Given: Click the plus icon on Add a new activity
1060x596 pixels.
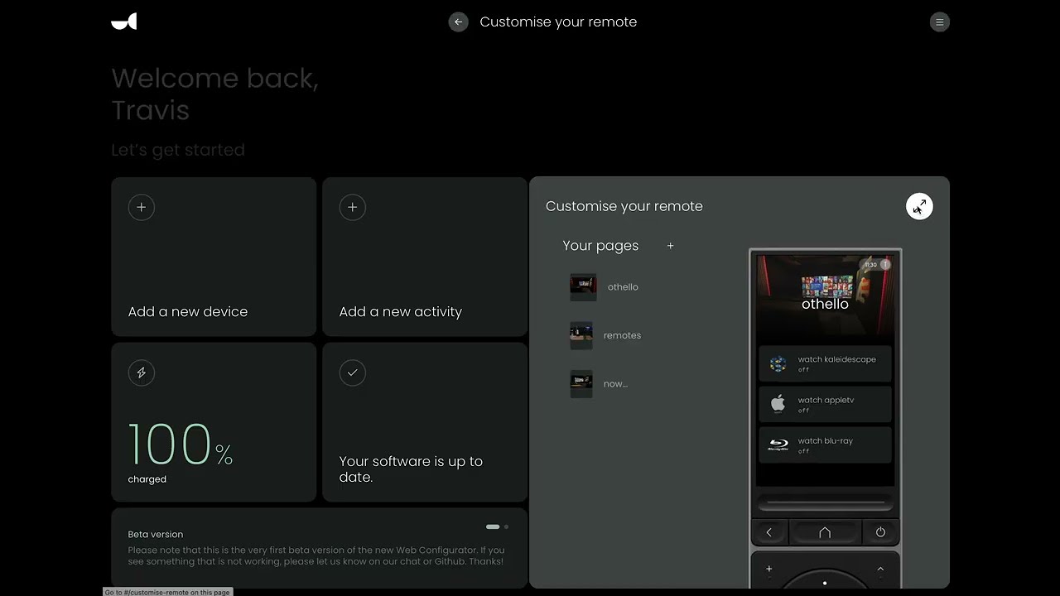Looking at the screenshot, I should pyautogui.click(x=353, y=207).
